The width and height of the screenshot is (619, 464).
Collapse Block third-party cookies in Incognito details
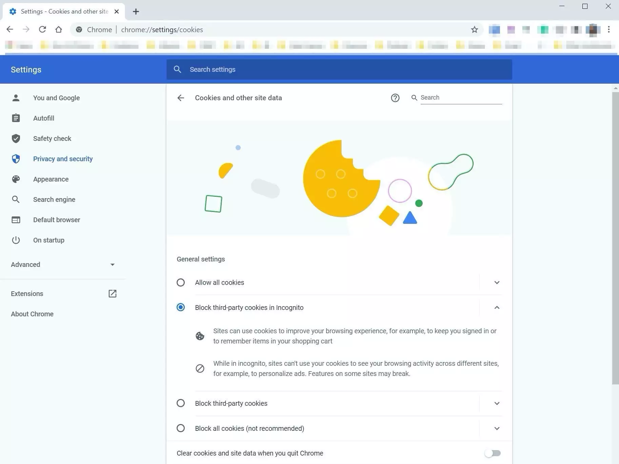point(497,308)
